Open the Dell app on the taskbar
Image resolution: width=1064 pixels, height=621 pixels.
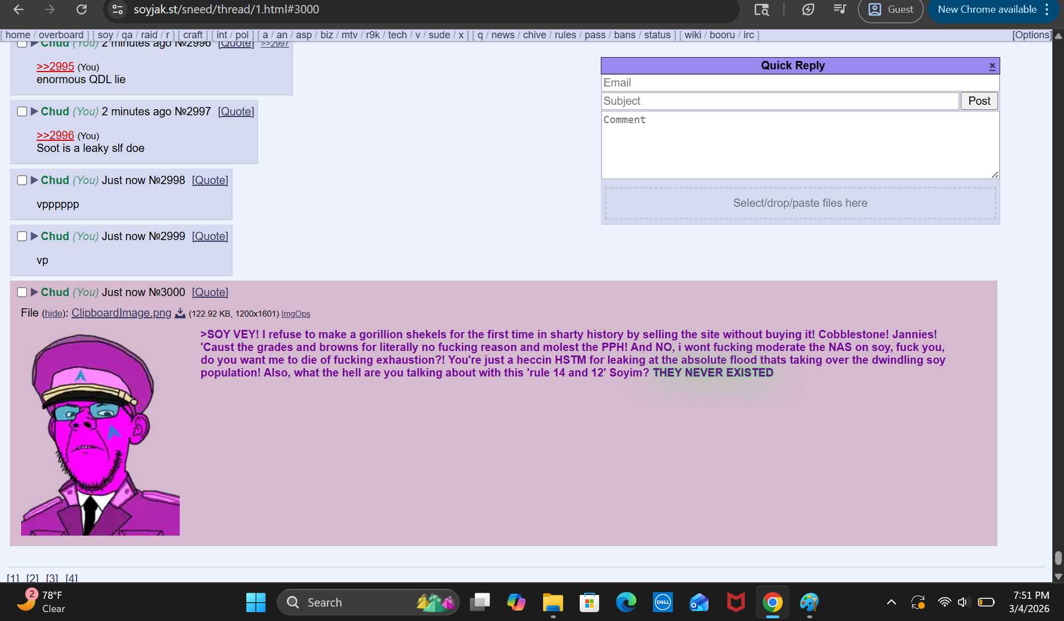[663, 602]
